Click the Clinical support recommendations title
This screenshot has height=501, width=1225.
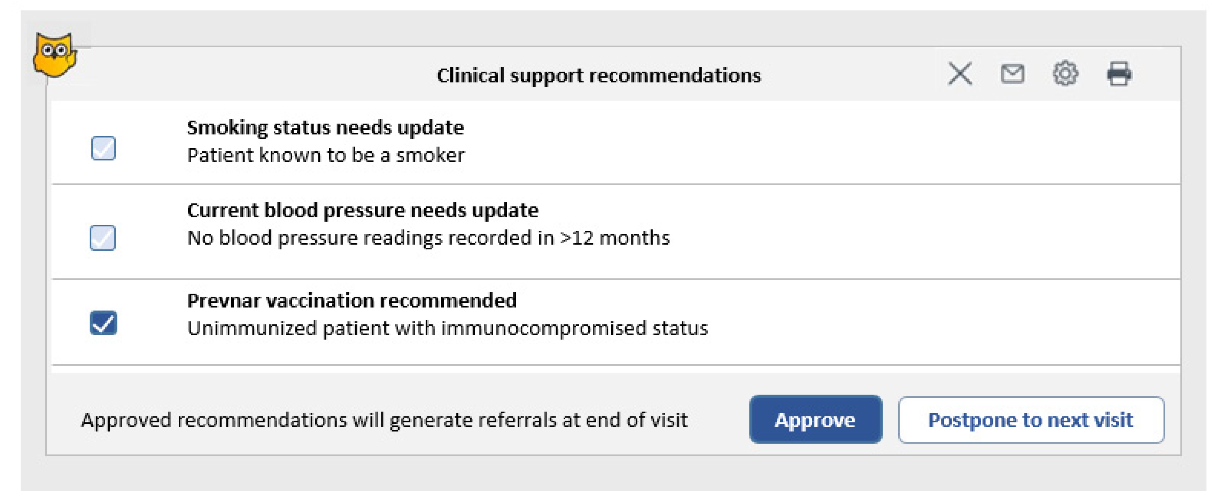pyautogui.click(x=599, y=75)
